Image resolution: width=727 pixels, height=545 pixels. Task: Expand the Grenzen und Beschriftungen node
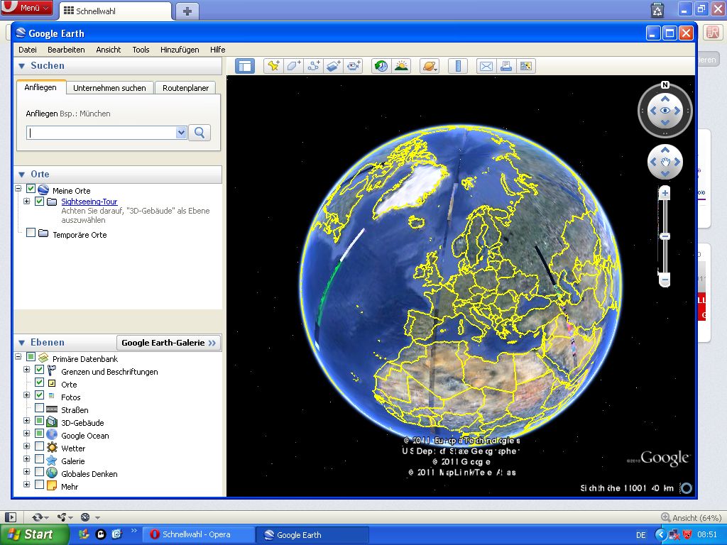coord(26,370)
